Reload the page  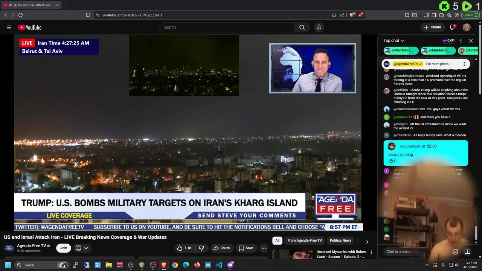coord(20,15)
